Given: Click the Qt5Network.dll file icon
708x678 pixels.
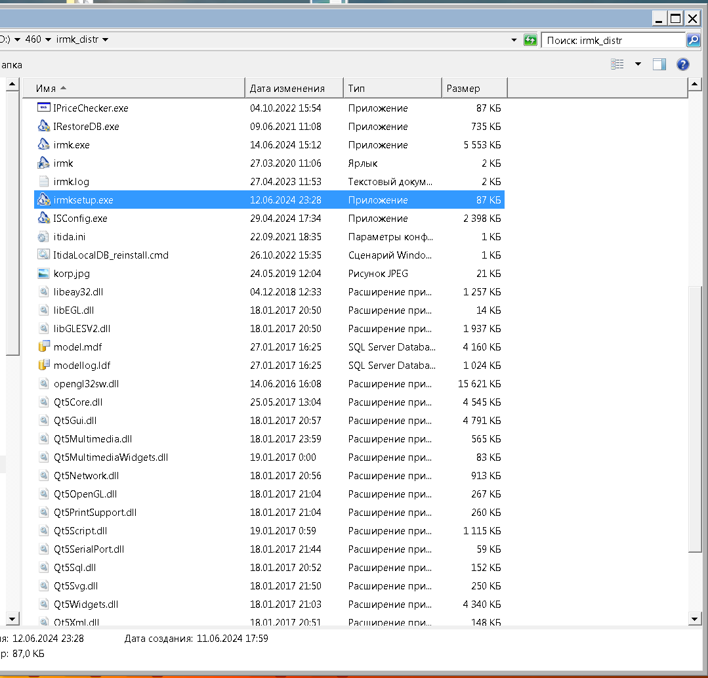Looking at the screenshot, I should tap(43, 475).
